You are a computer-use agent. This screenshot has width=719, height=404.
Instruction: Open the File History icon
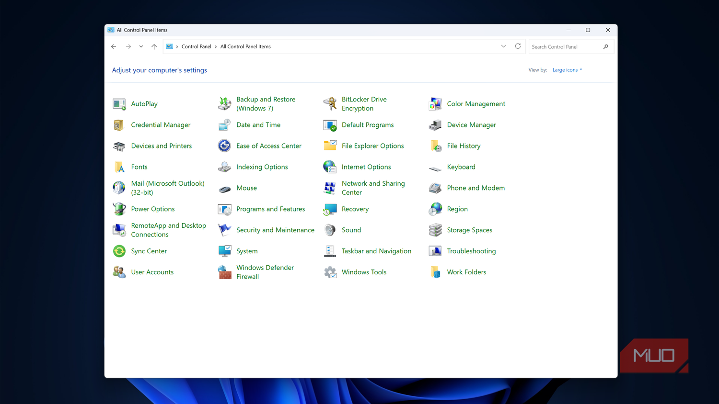click(435, 146)
